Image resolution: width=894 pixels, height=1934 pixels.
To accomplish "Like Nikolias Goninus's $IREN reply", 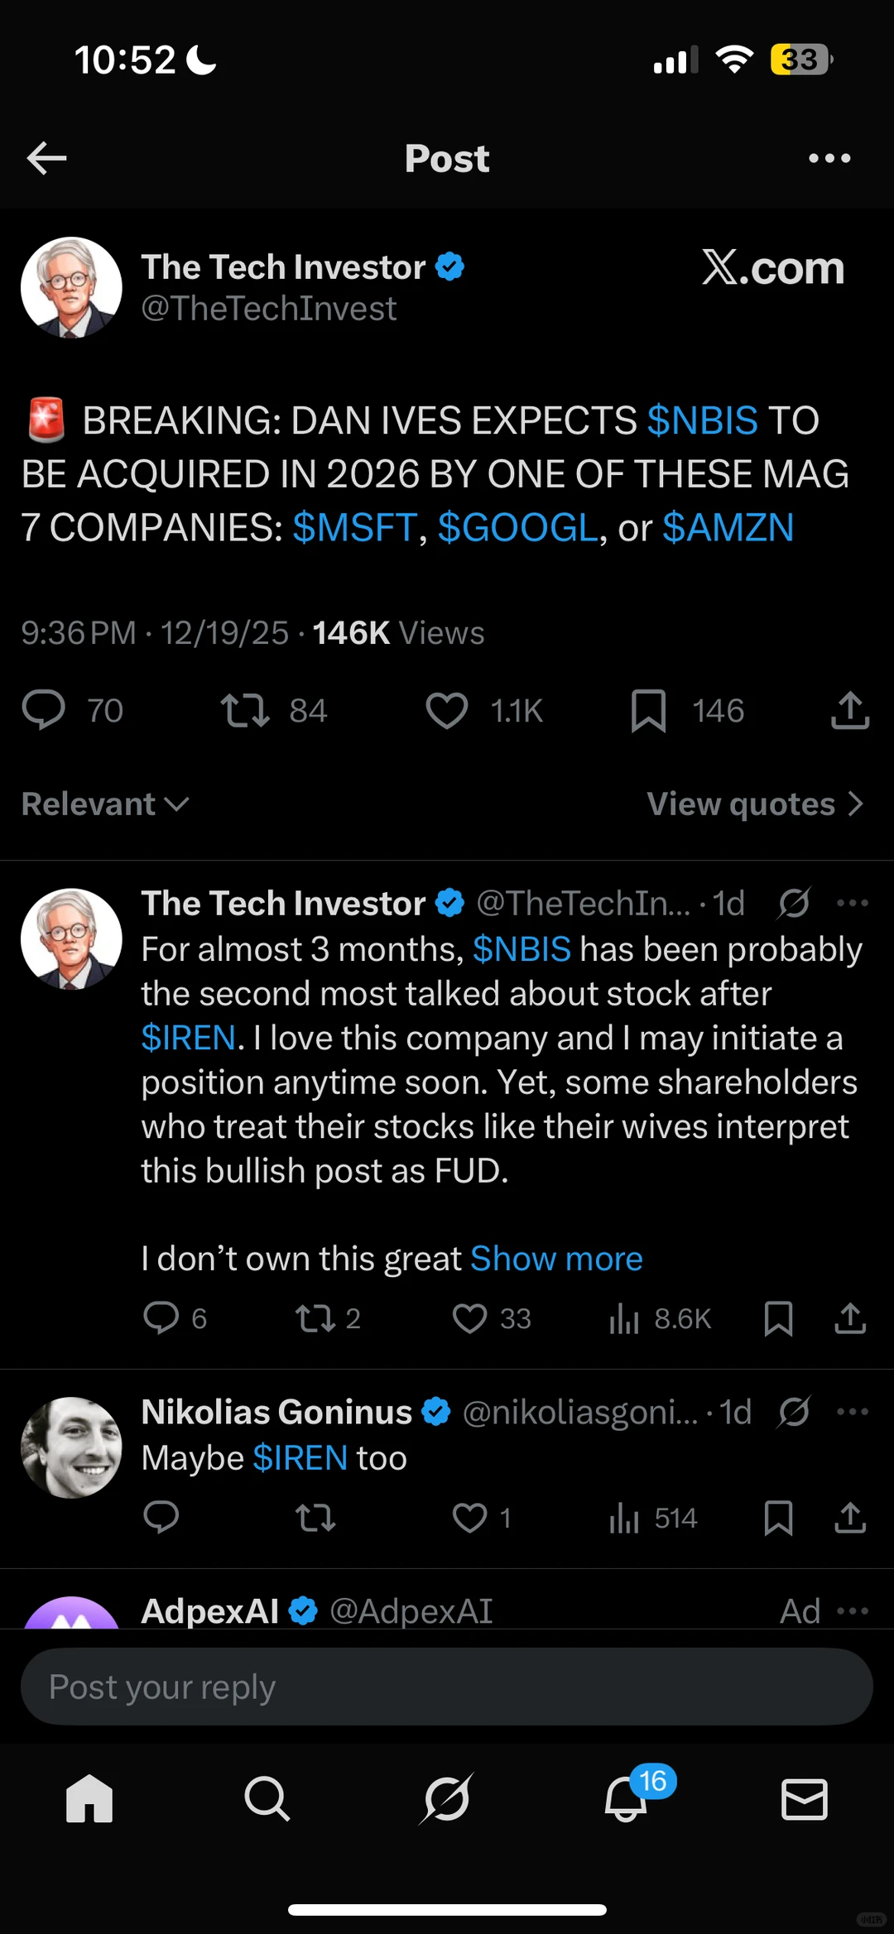I will (x=470, y=1518).
